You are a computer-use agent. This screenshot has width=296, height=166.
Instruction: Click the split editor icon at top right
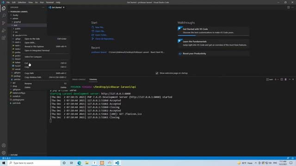point(289,7)
